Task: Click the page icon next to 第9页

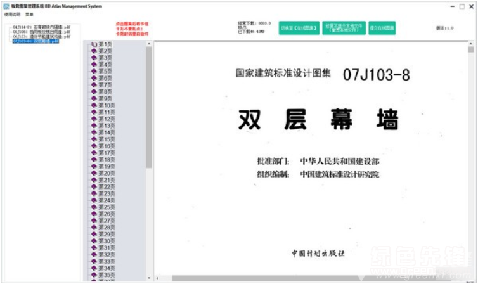Action: pyautogui.click(x=94, y=98)
